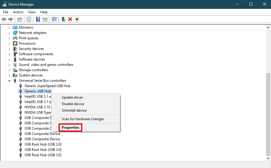Click the Storage controllers icon
271x168 pixels.
15,70
